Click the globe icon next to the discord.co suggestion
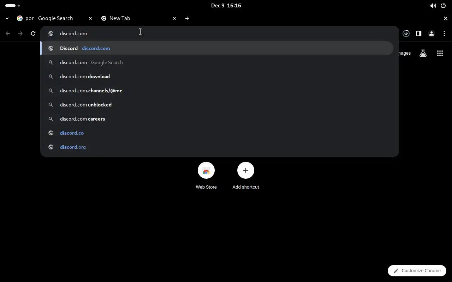 tap(51, 133)
